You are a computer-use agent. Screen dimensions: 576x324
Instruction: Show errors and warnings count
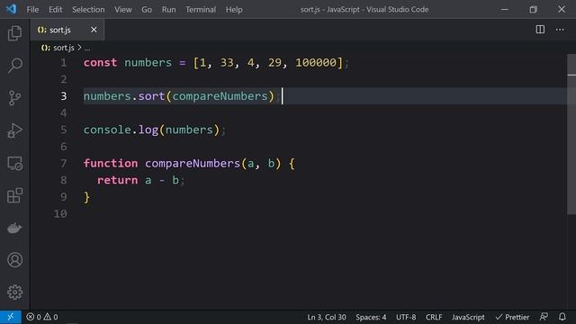click(42, 317)
